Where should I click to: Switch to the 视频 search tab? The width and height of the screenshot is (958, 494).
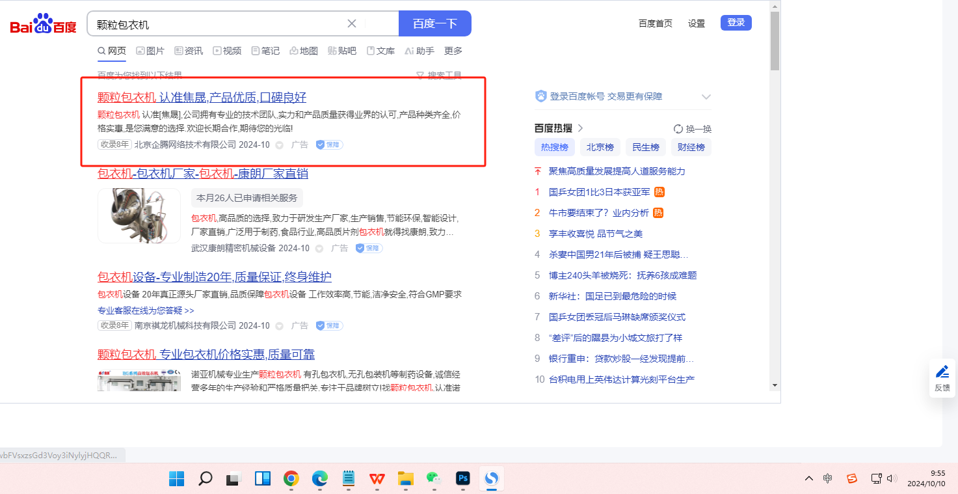coord(227,51)
